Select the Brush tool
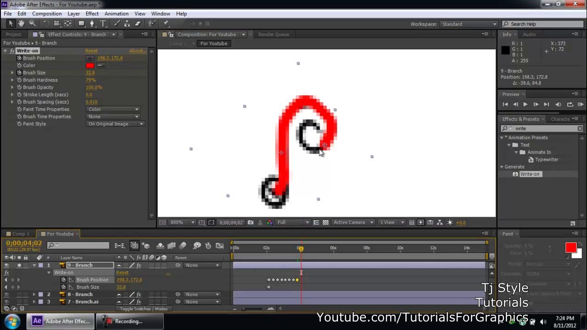Image resolution: width=587 pixels, height=330 pixels. click(x=116, y=23)
